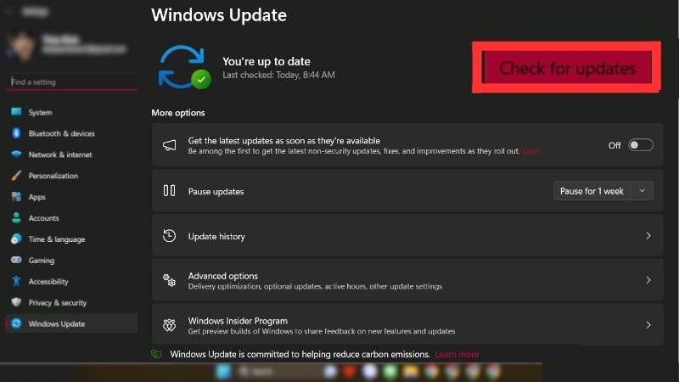The image size is (679, 382).
Task: Open the Pause for 1 week dropdown
Action: [x=643, y=191]
